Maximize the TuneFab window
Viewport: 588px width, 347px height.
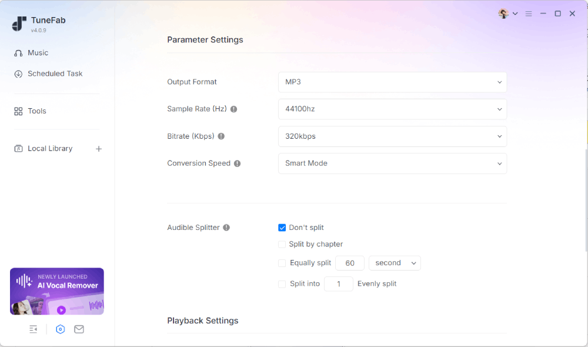coord(557,14)
